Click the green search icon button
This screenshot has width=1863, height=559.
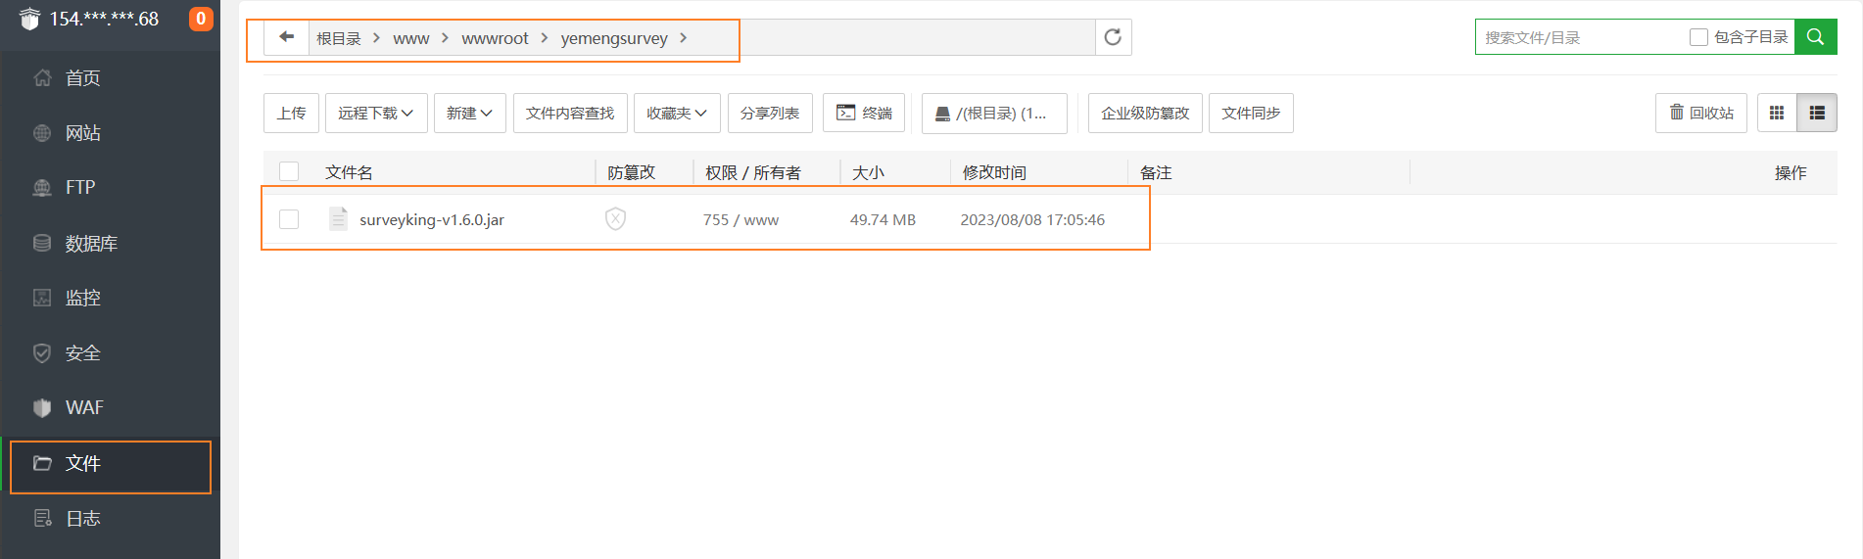click(x=1815, y=37)
